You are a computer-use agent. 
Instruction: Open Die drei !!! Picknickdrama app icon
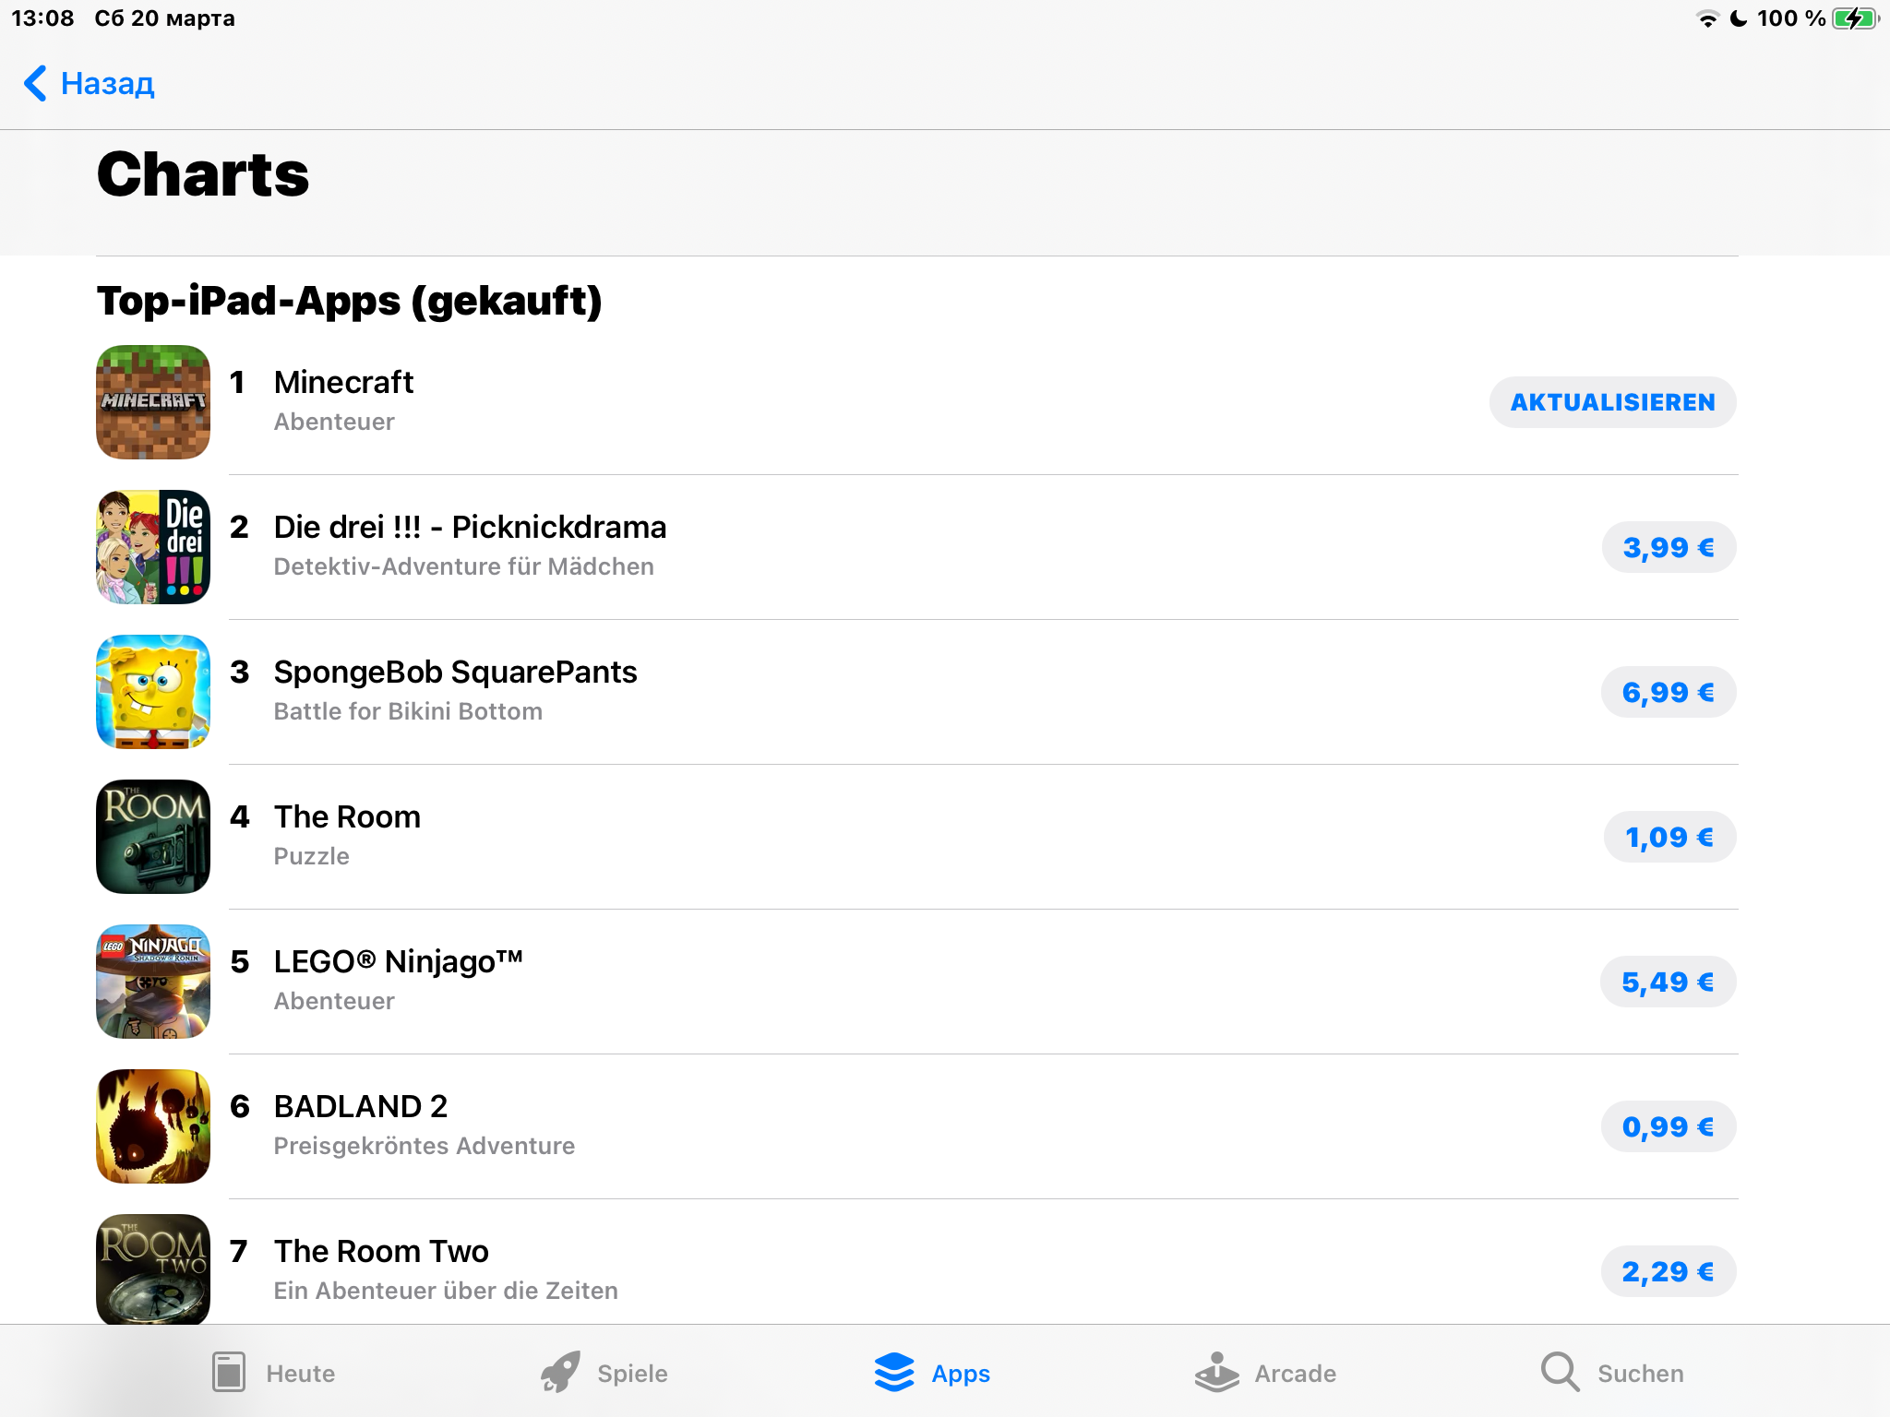(153, 547)
